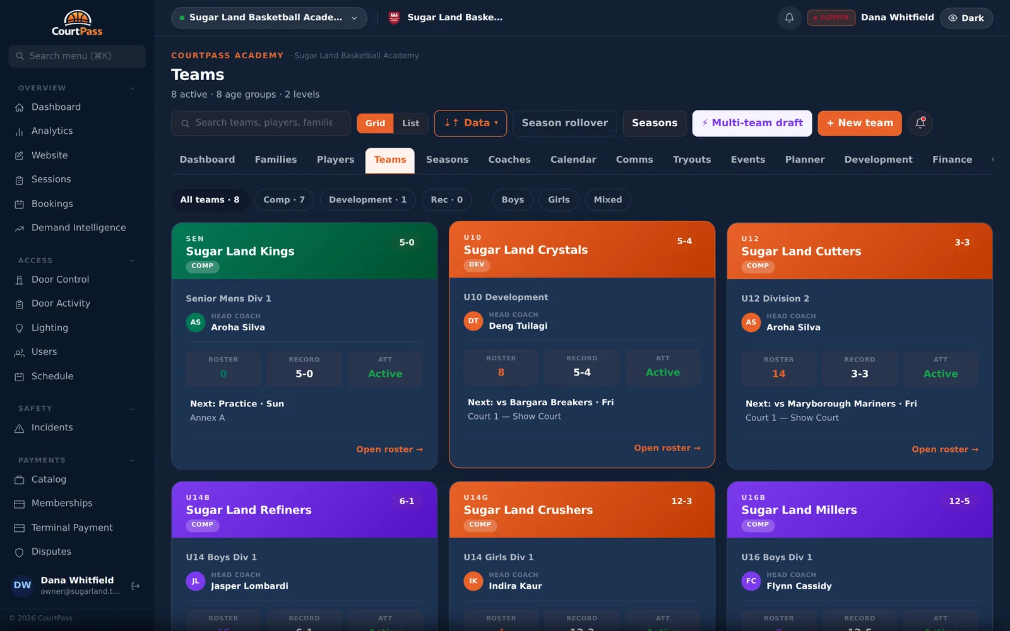Click the alerts bell next to New team
This screenshot has width=1010, height=631.
click(x=920, y=123)
